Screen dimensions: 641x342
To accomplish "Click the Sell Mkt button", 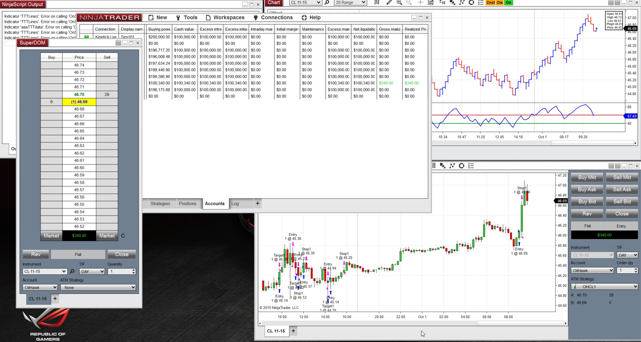I will [622, 178].
